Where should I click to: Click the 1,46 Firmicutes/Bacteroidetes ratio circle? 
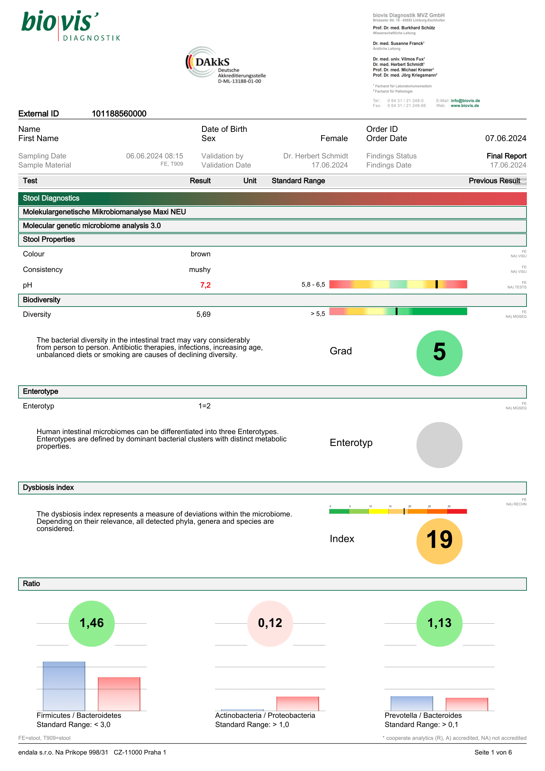[91, 623]
